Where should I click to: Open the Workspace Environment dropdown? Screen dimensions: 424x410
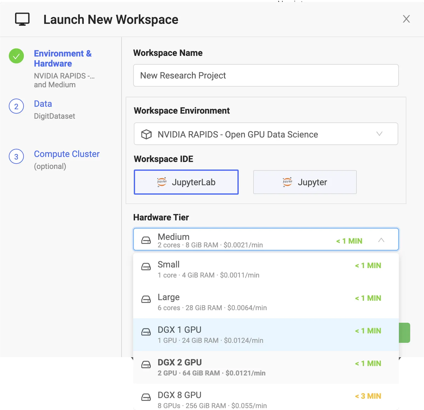coord(266,134)
